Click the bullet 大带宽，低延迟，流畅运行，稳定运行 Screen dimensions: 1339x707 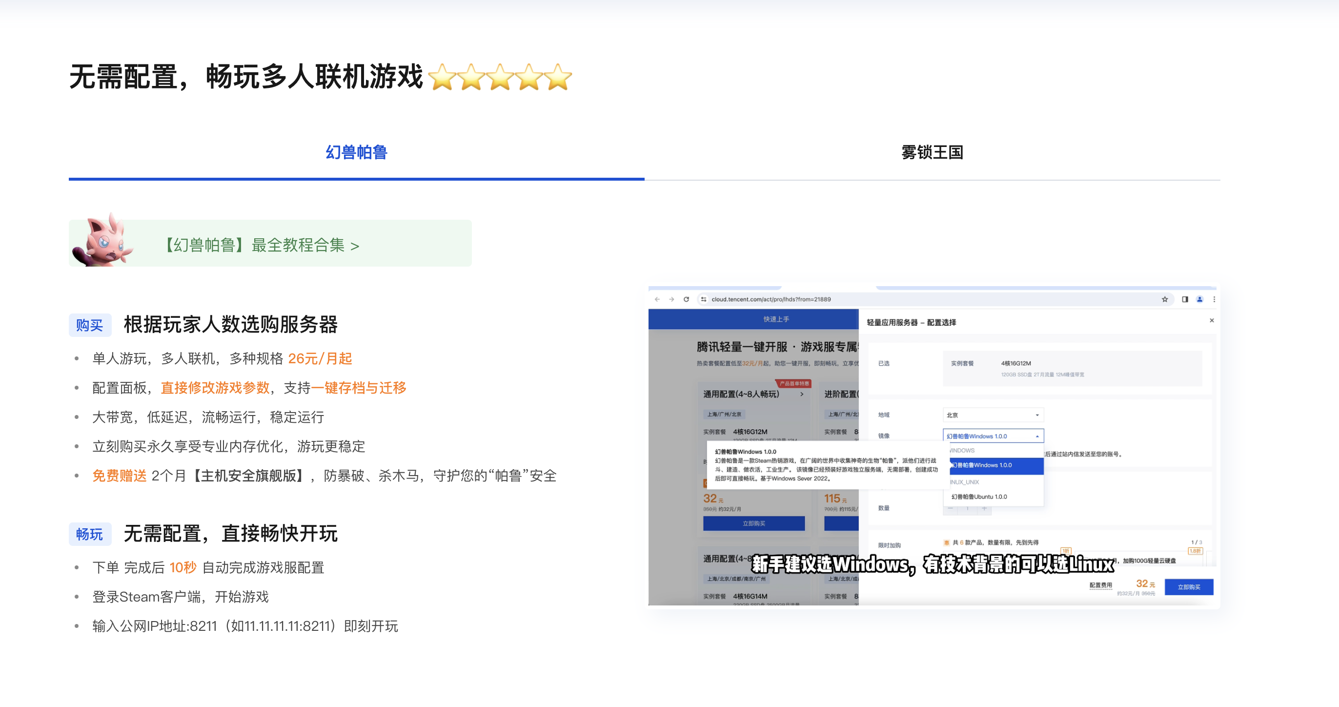(208, 417)
